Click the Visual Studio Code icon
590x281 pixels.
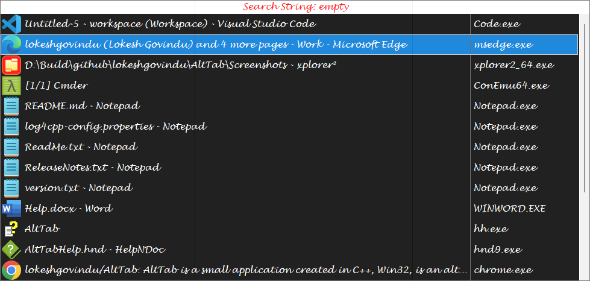click(11, 24)
